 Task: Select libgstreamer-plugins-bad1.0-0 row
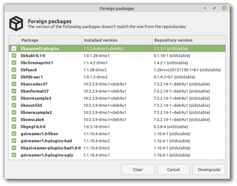pos(117,148)
